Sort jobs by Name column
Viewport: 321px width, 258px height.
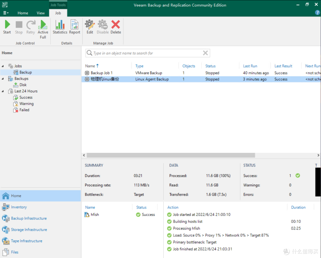(90, 66)
